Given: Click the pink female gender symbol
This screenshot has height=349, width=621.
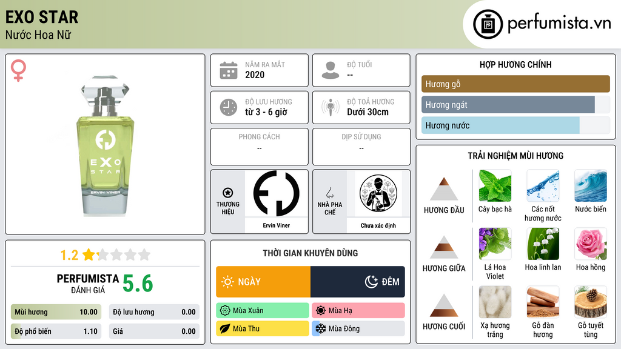Looking at the screenshot, I should click(x=18, y=70).
